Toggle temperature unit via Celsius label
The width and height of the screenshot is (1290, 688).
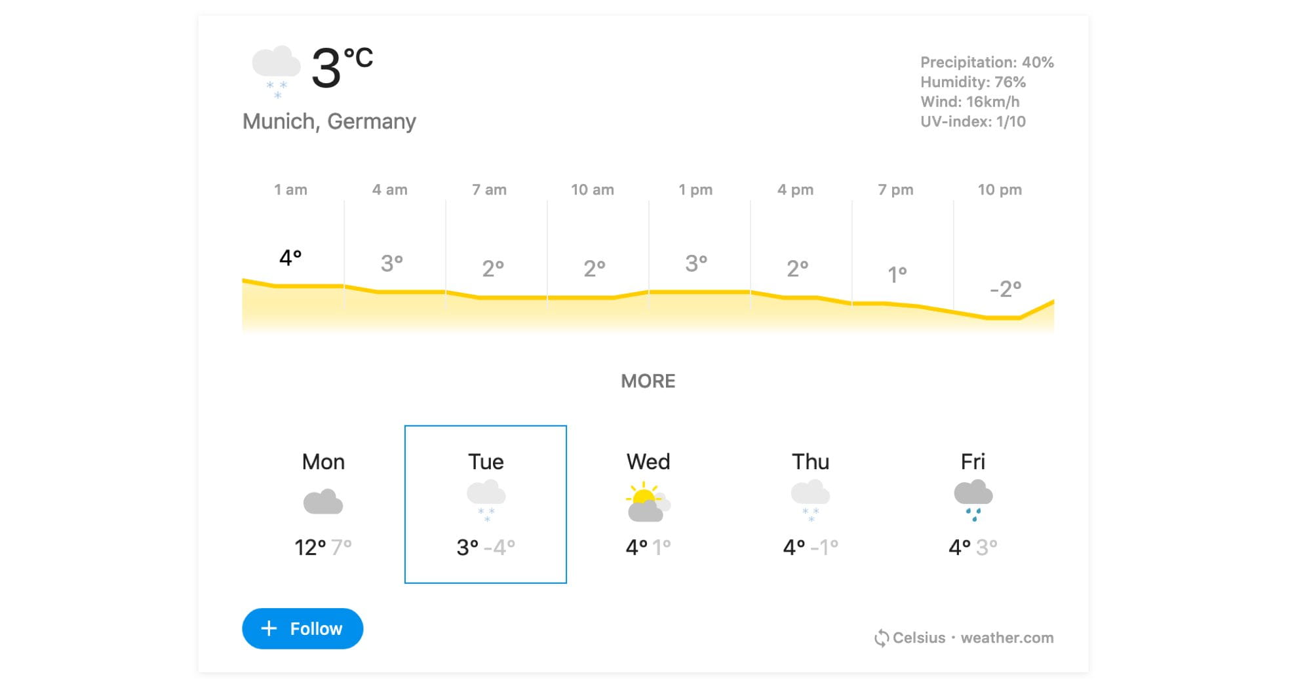919,638
